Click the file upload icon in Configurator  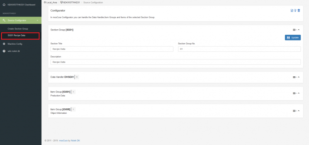(x=295, y=11)
